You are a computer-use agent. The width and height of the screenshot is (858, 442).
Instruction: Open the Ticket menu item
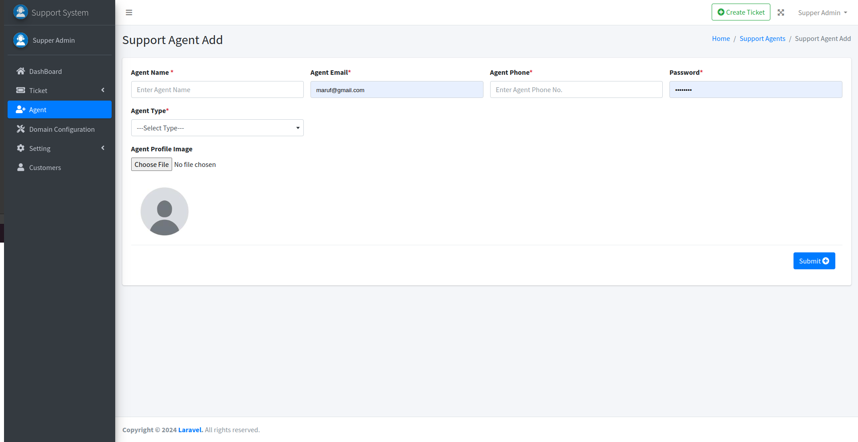click(38, 90)
